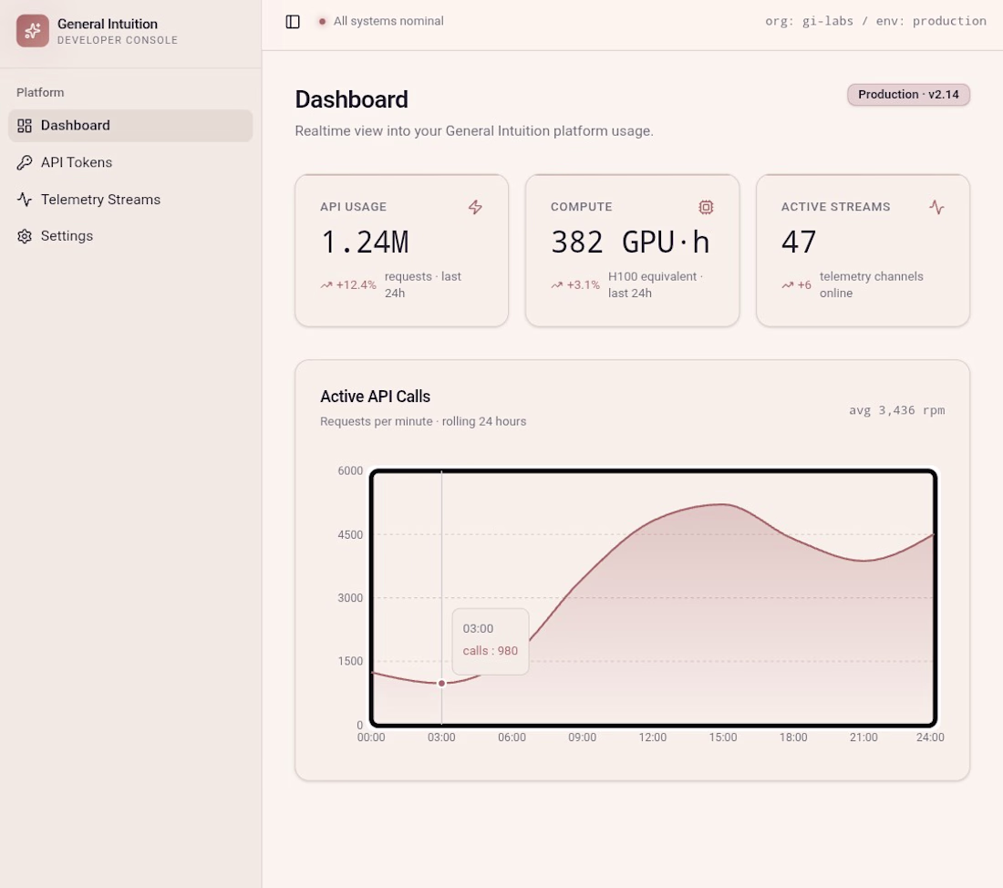
Task: Click the Requests per minute subtitle
Action: pos(423,421)
